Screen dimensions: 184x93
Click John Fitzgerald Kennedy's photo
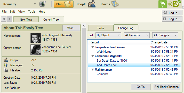36,38
